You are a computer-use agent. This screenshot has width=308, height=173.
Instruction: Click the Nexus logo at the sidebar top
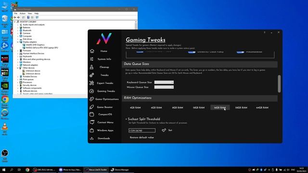[x=104, y=38]
